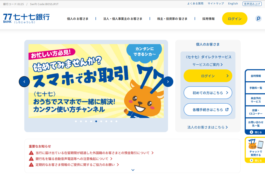Screen dimensions: 265x176
Task: Click the 77 Bank logo
Action: 26,18
